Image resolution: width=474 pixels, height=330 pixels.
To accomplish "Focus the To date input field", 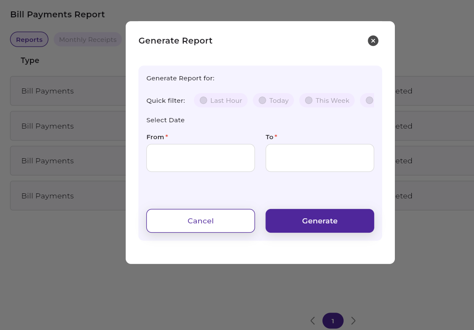I will click(320, 158).
